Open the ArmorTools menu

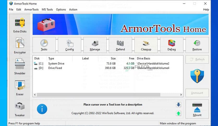[31, 9]
